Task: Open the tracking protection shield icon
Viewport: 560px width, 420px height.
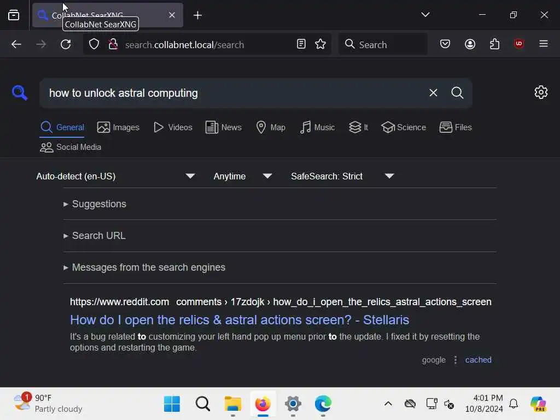Action: (x=94, y=44)
